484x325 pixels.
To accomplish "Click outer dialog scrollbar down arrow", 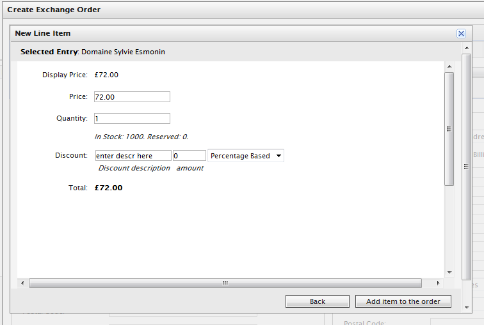I will (x=467, y=308).
